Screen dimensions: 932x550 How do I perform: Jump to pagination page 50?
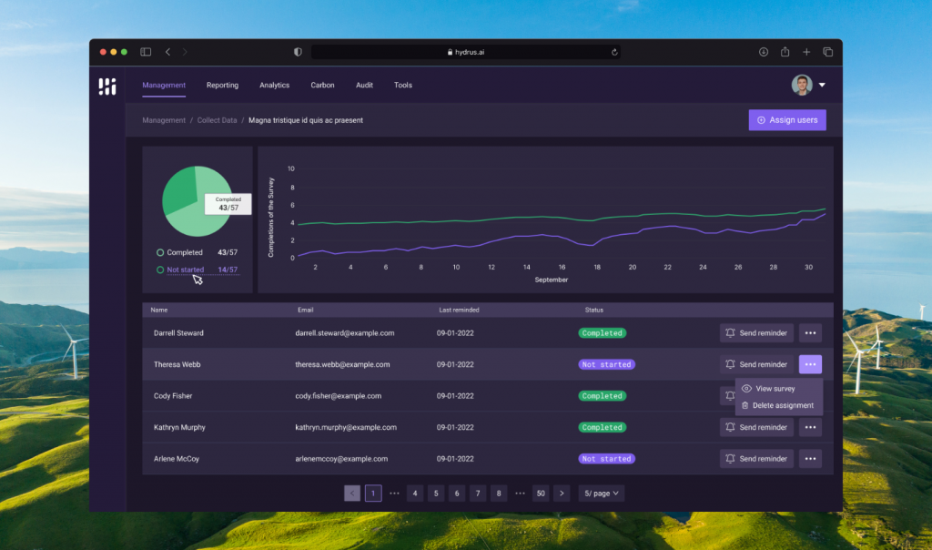541,493
